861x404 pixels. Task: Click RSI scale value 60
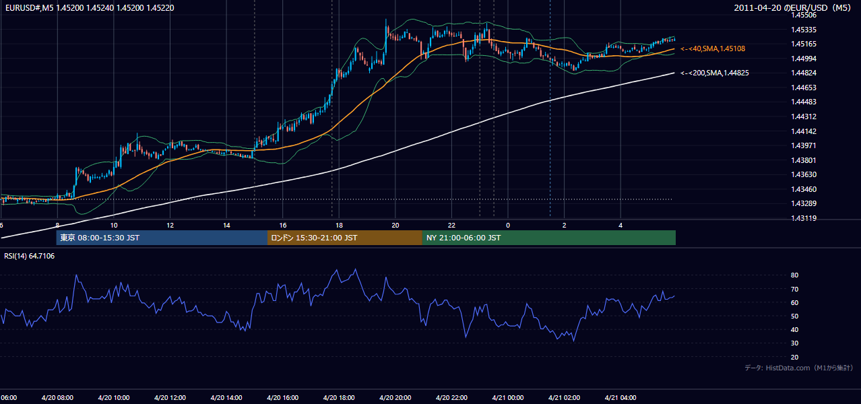pos(794,302)
